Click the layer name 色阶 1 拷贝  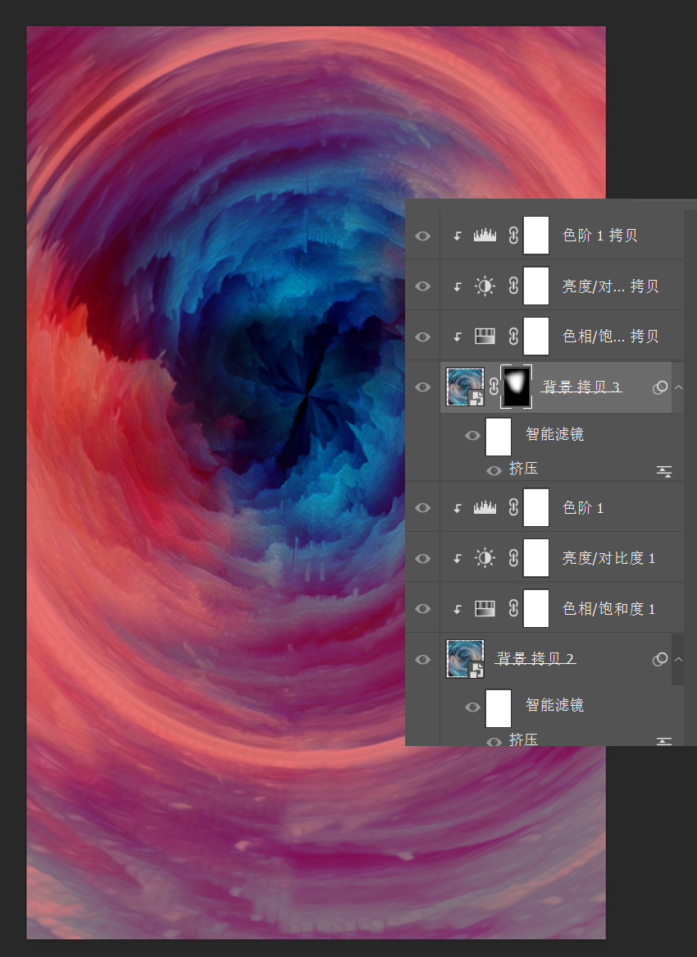(600, 236)
